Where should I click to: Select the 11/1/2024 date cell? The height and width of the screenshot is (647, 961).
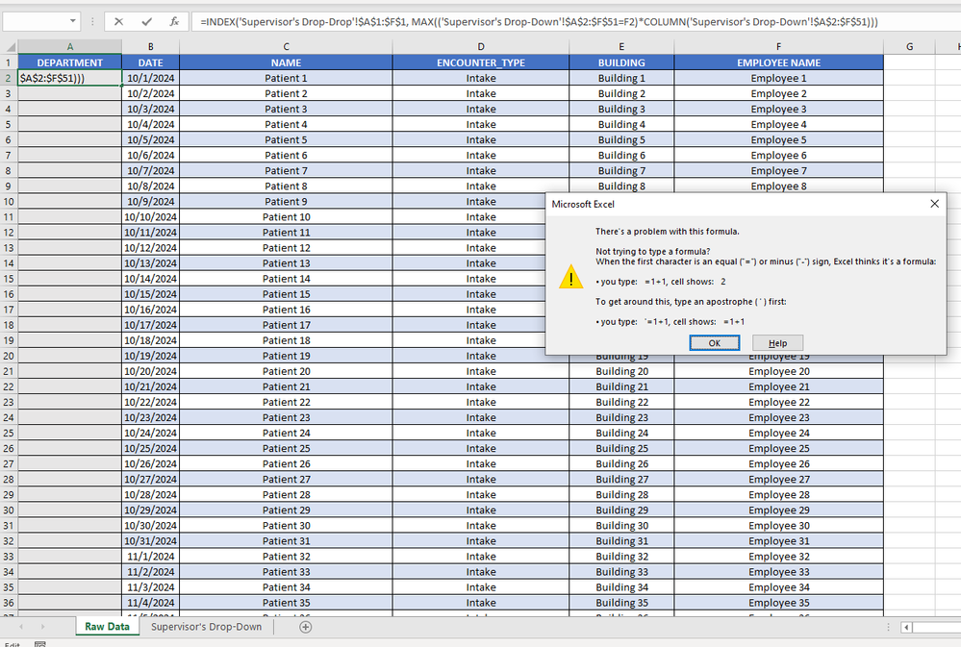point(151,557)
